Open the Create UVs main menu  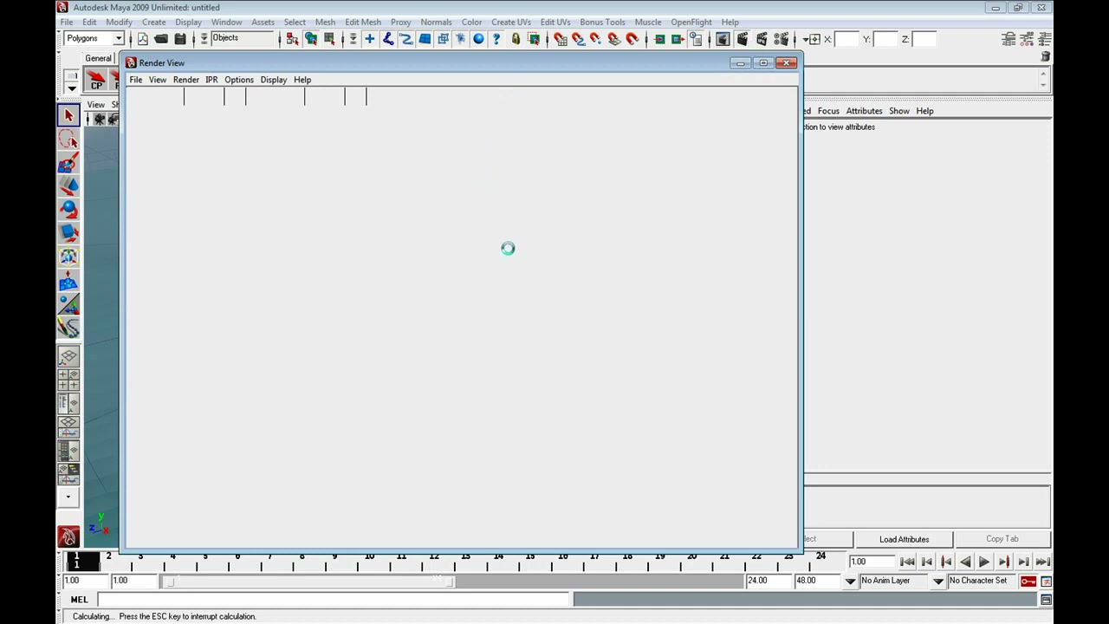point(511,22)
